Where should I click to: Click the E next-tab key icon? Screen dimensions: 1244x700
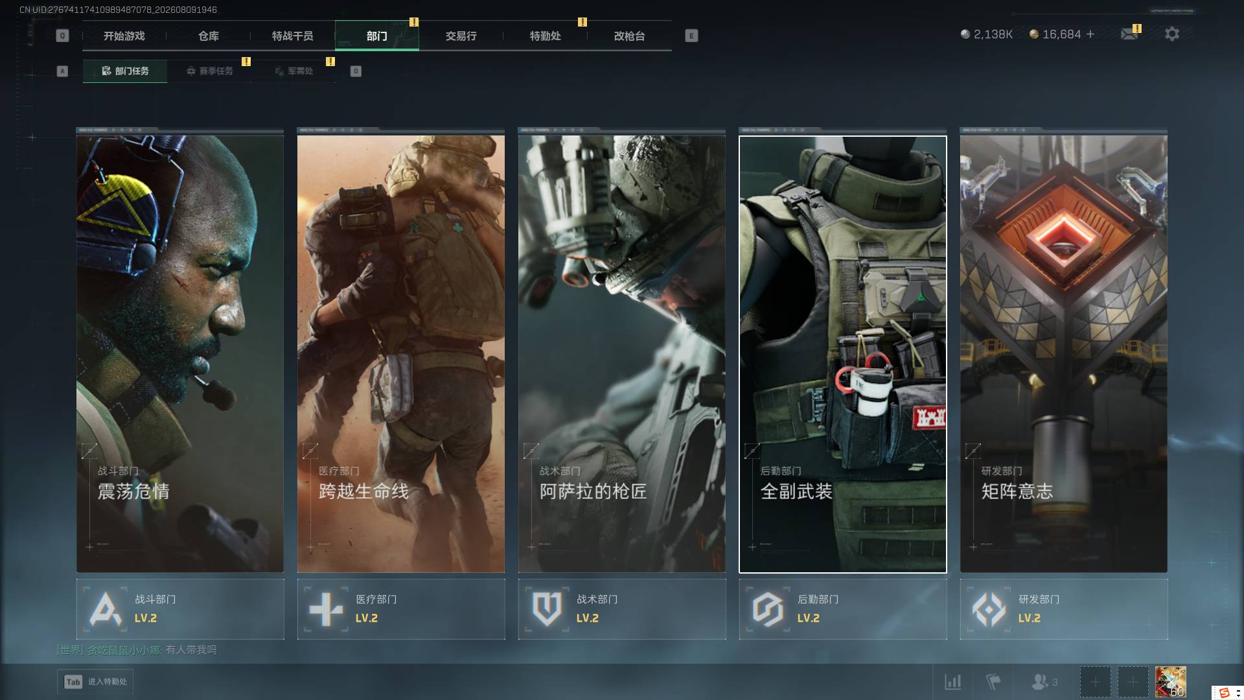(691, 36)
